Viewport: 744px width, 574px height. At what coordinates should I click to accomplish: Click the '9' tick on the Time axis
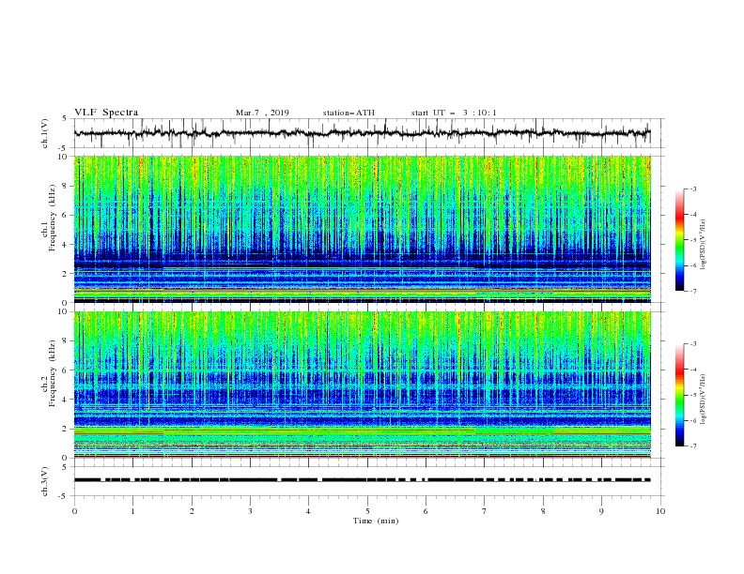point(601,511)
